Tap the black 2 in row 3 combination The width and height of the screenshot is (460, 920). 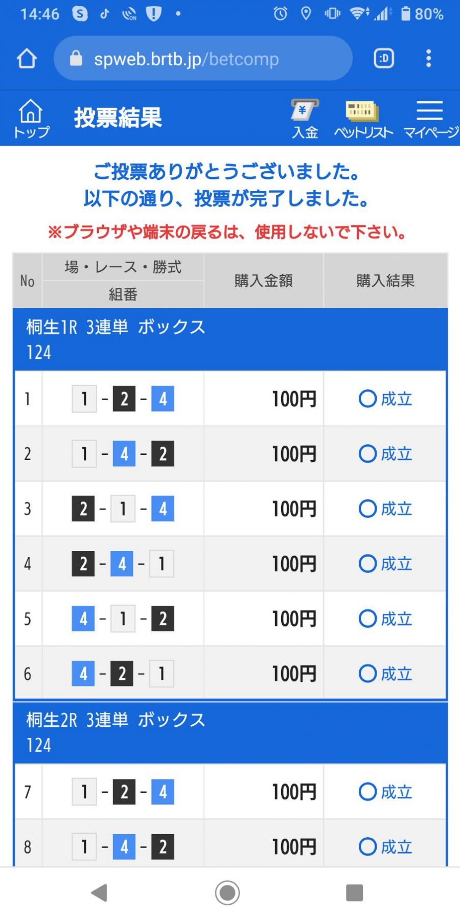[83, 509]
